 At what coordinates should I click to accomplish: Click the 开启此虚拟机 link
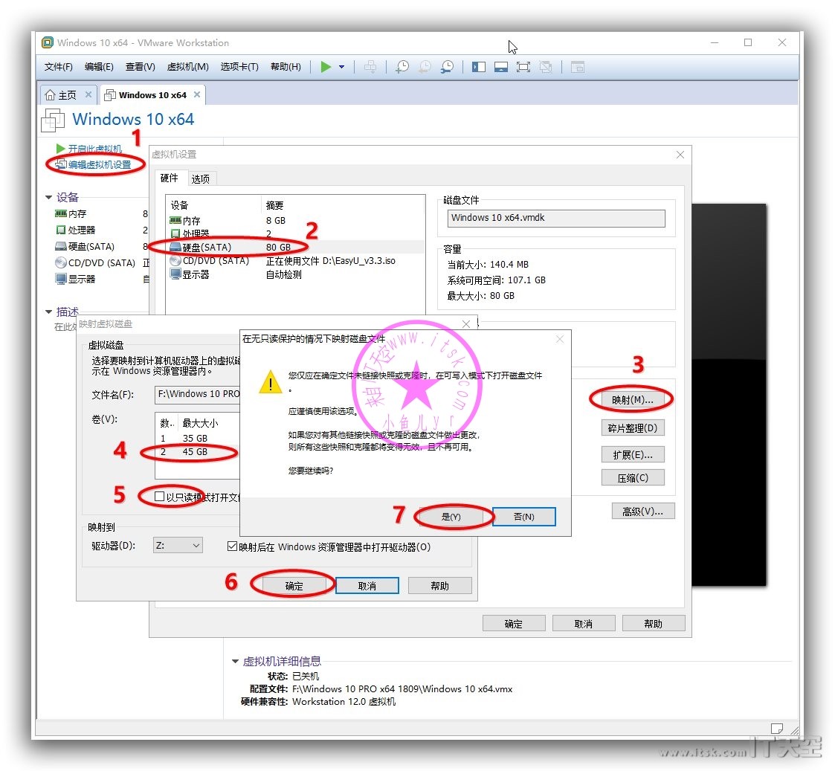coord(94,149)
